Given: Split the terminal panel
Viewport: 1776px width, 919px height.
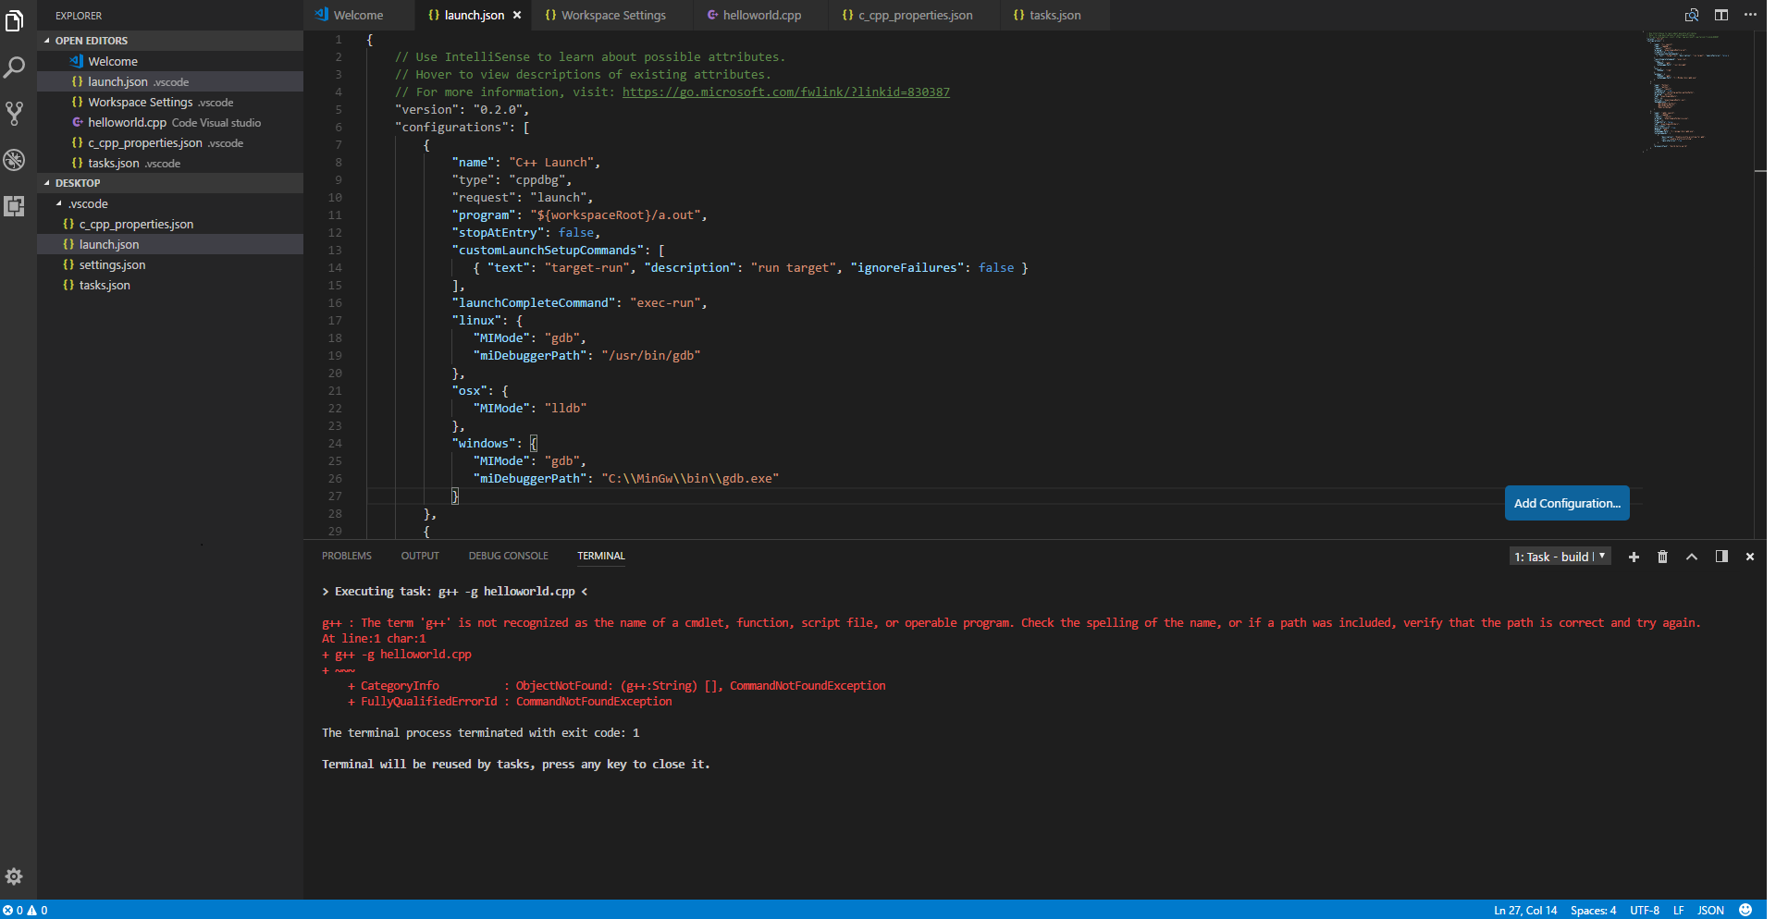Looking at the screenshot, I should click(x=1721, y=556).
